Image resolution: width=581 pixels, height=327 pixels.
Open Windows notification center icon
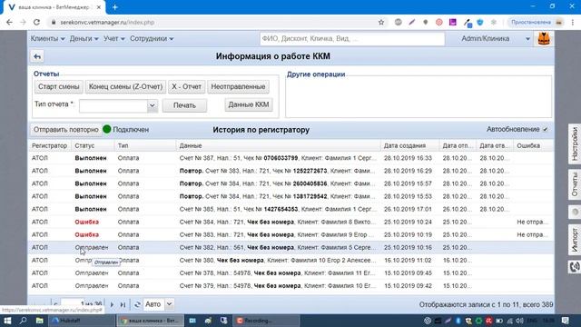pos(565,321)
